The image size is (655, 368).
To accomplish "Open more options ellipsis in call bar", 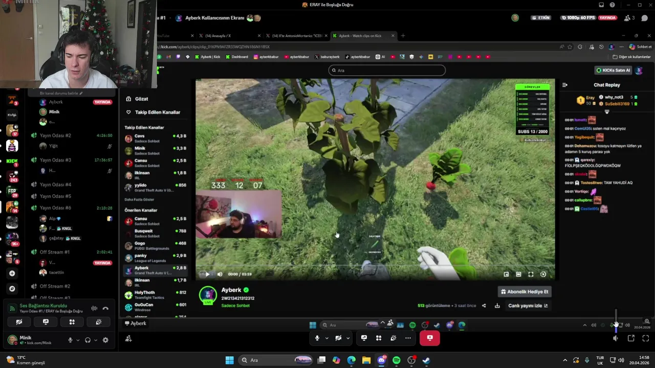I will point(408,338).
